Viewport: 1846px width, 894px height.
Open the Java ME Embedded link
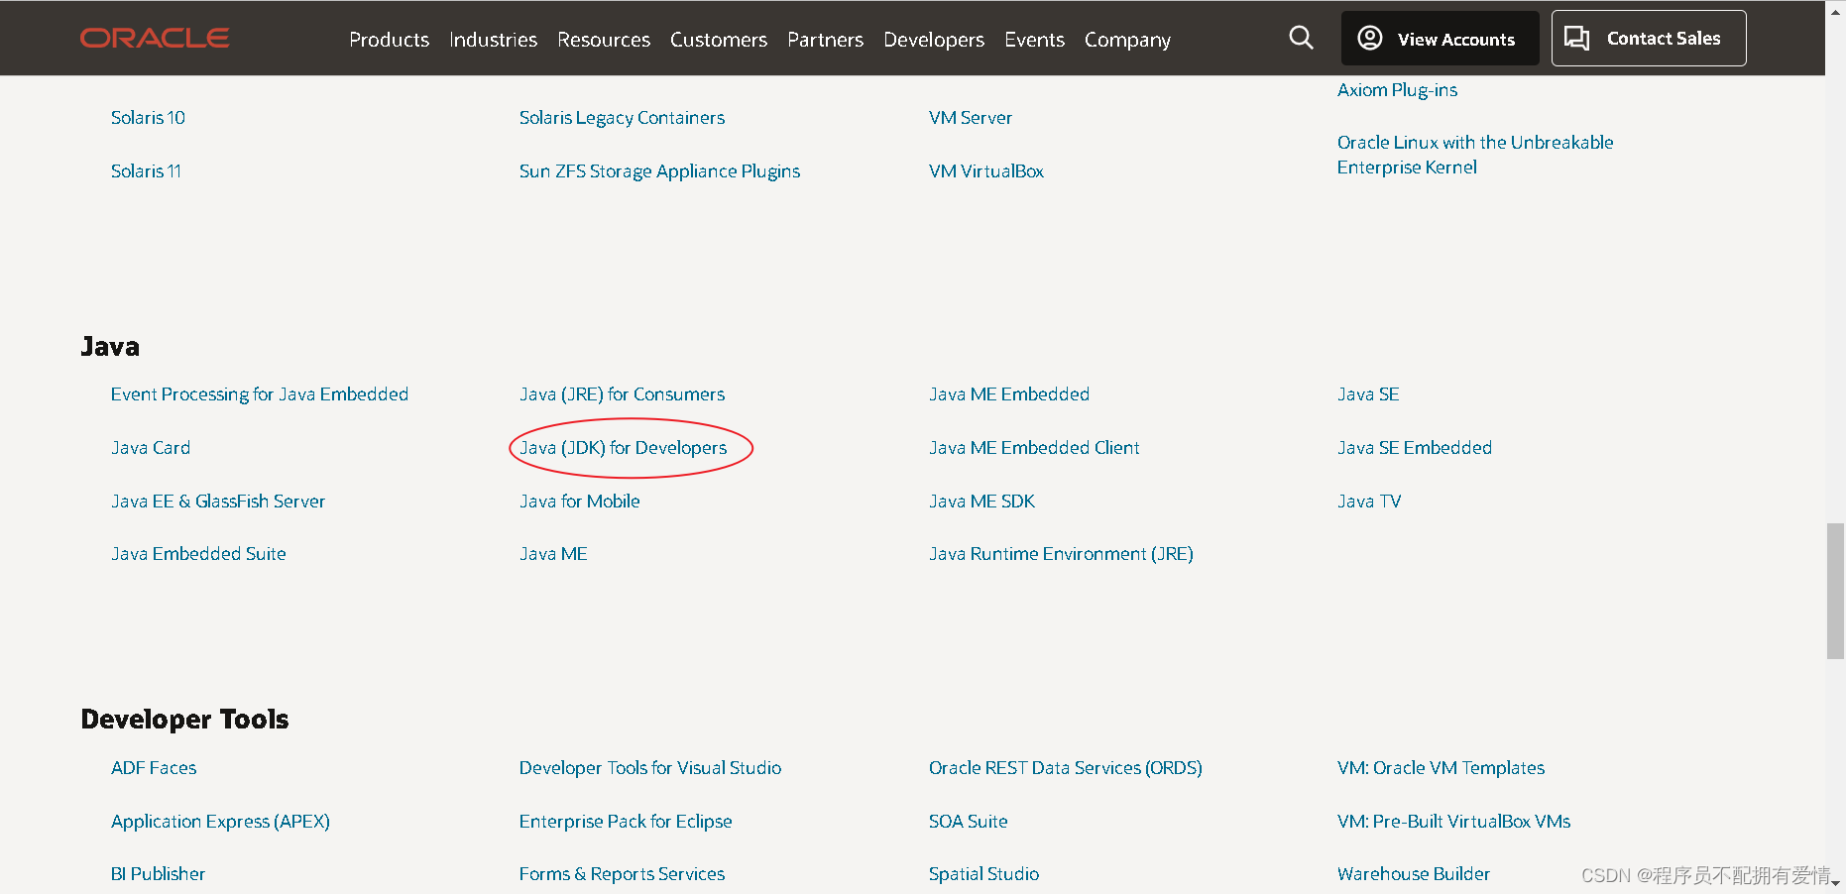[1008, 394]
